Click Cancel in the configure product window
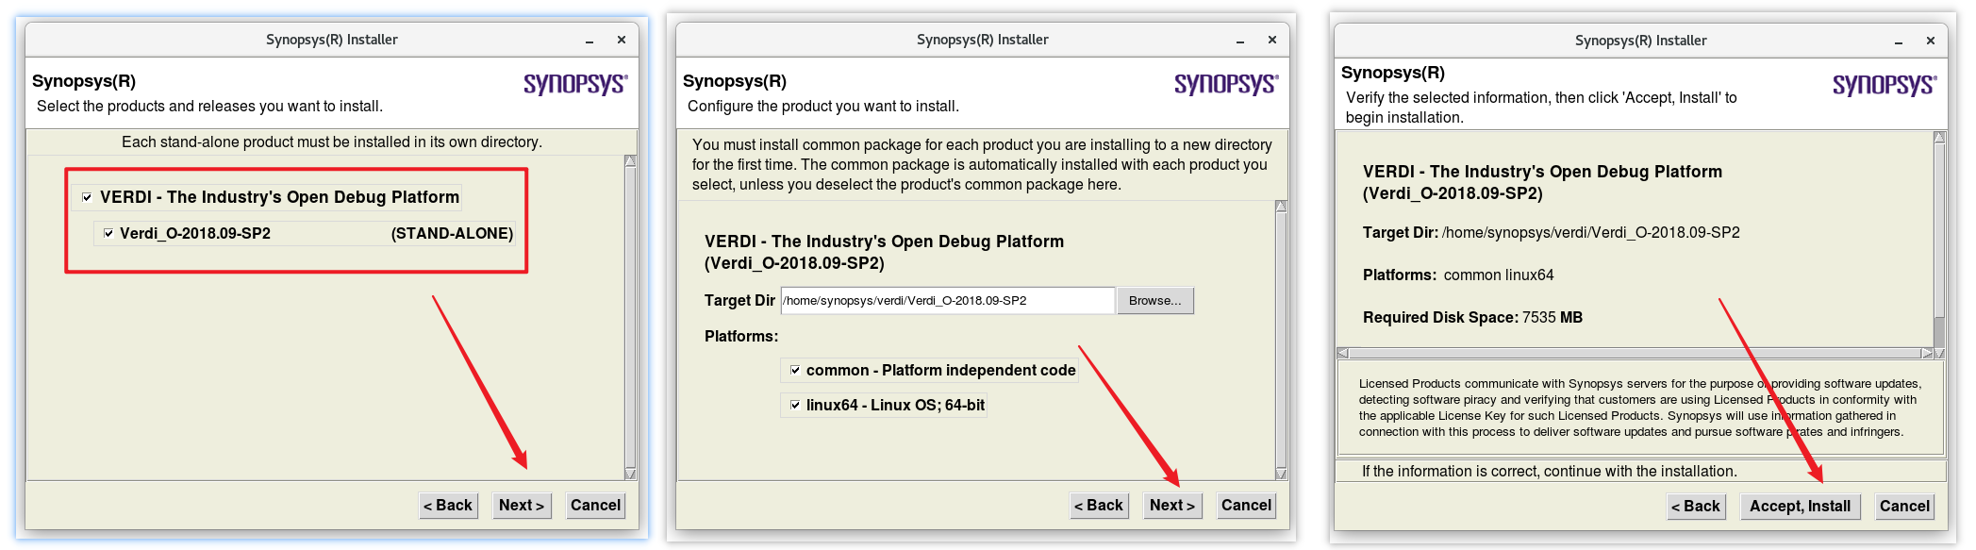Image resolution: width=1976 pixels, height=550 pixels. [x=1246, y=506]
